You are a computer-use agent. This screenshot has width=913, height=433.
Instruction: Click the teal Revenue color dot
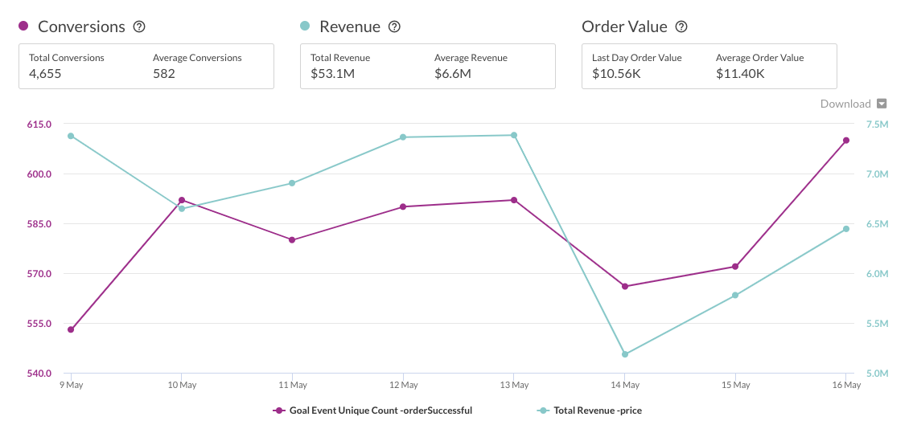pyautogui.click(x=305, y=27)
